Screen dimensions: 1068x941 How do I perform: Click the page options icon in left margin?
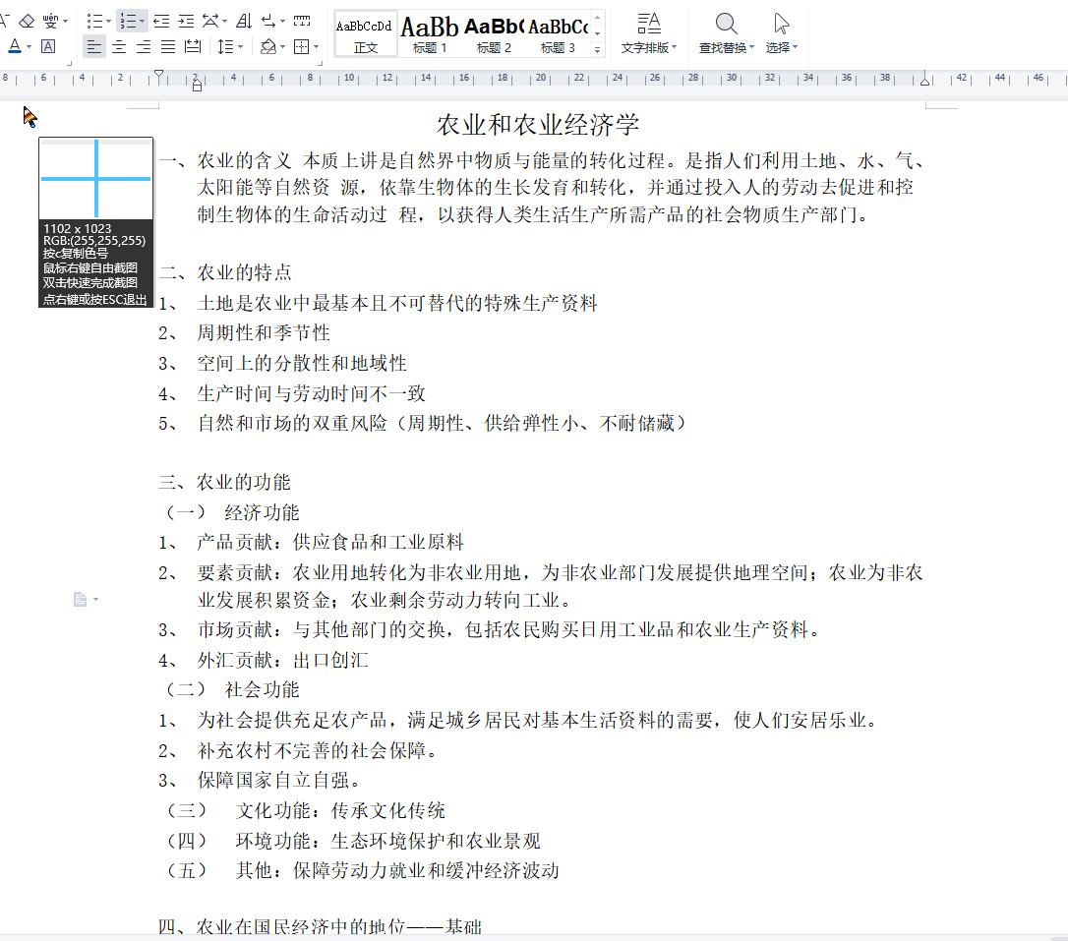[x=80, y=599]
